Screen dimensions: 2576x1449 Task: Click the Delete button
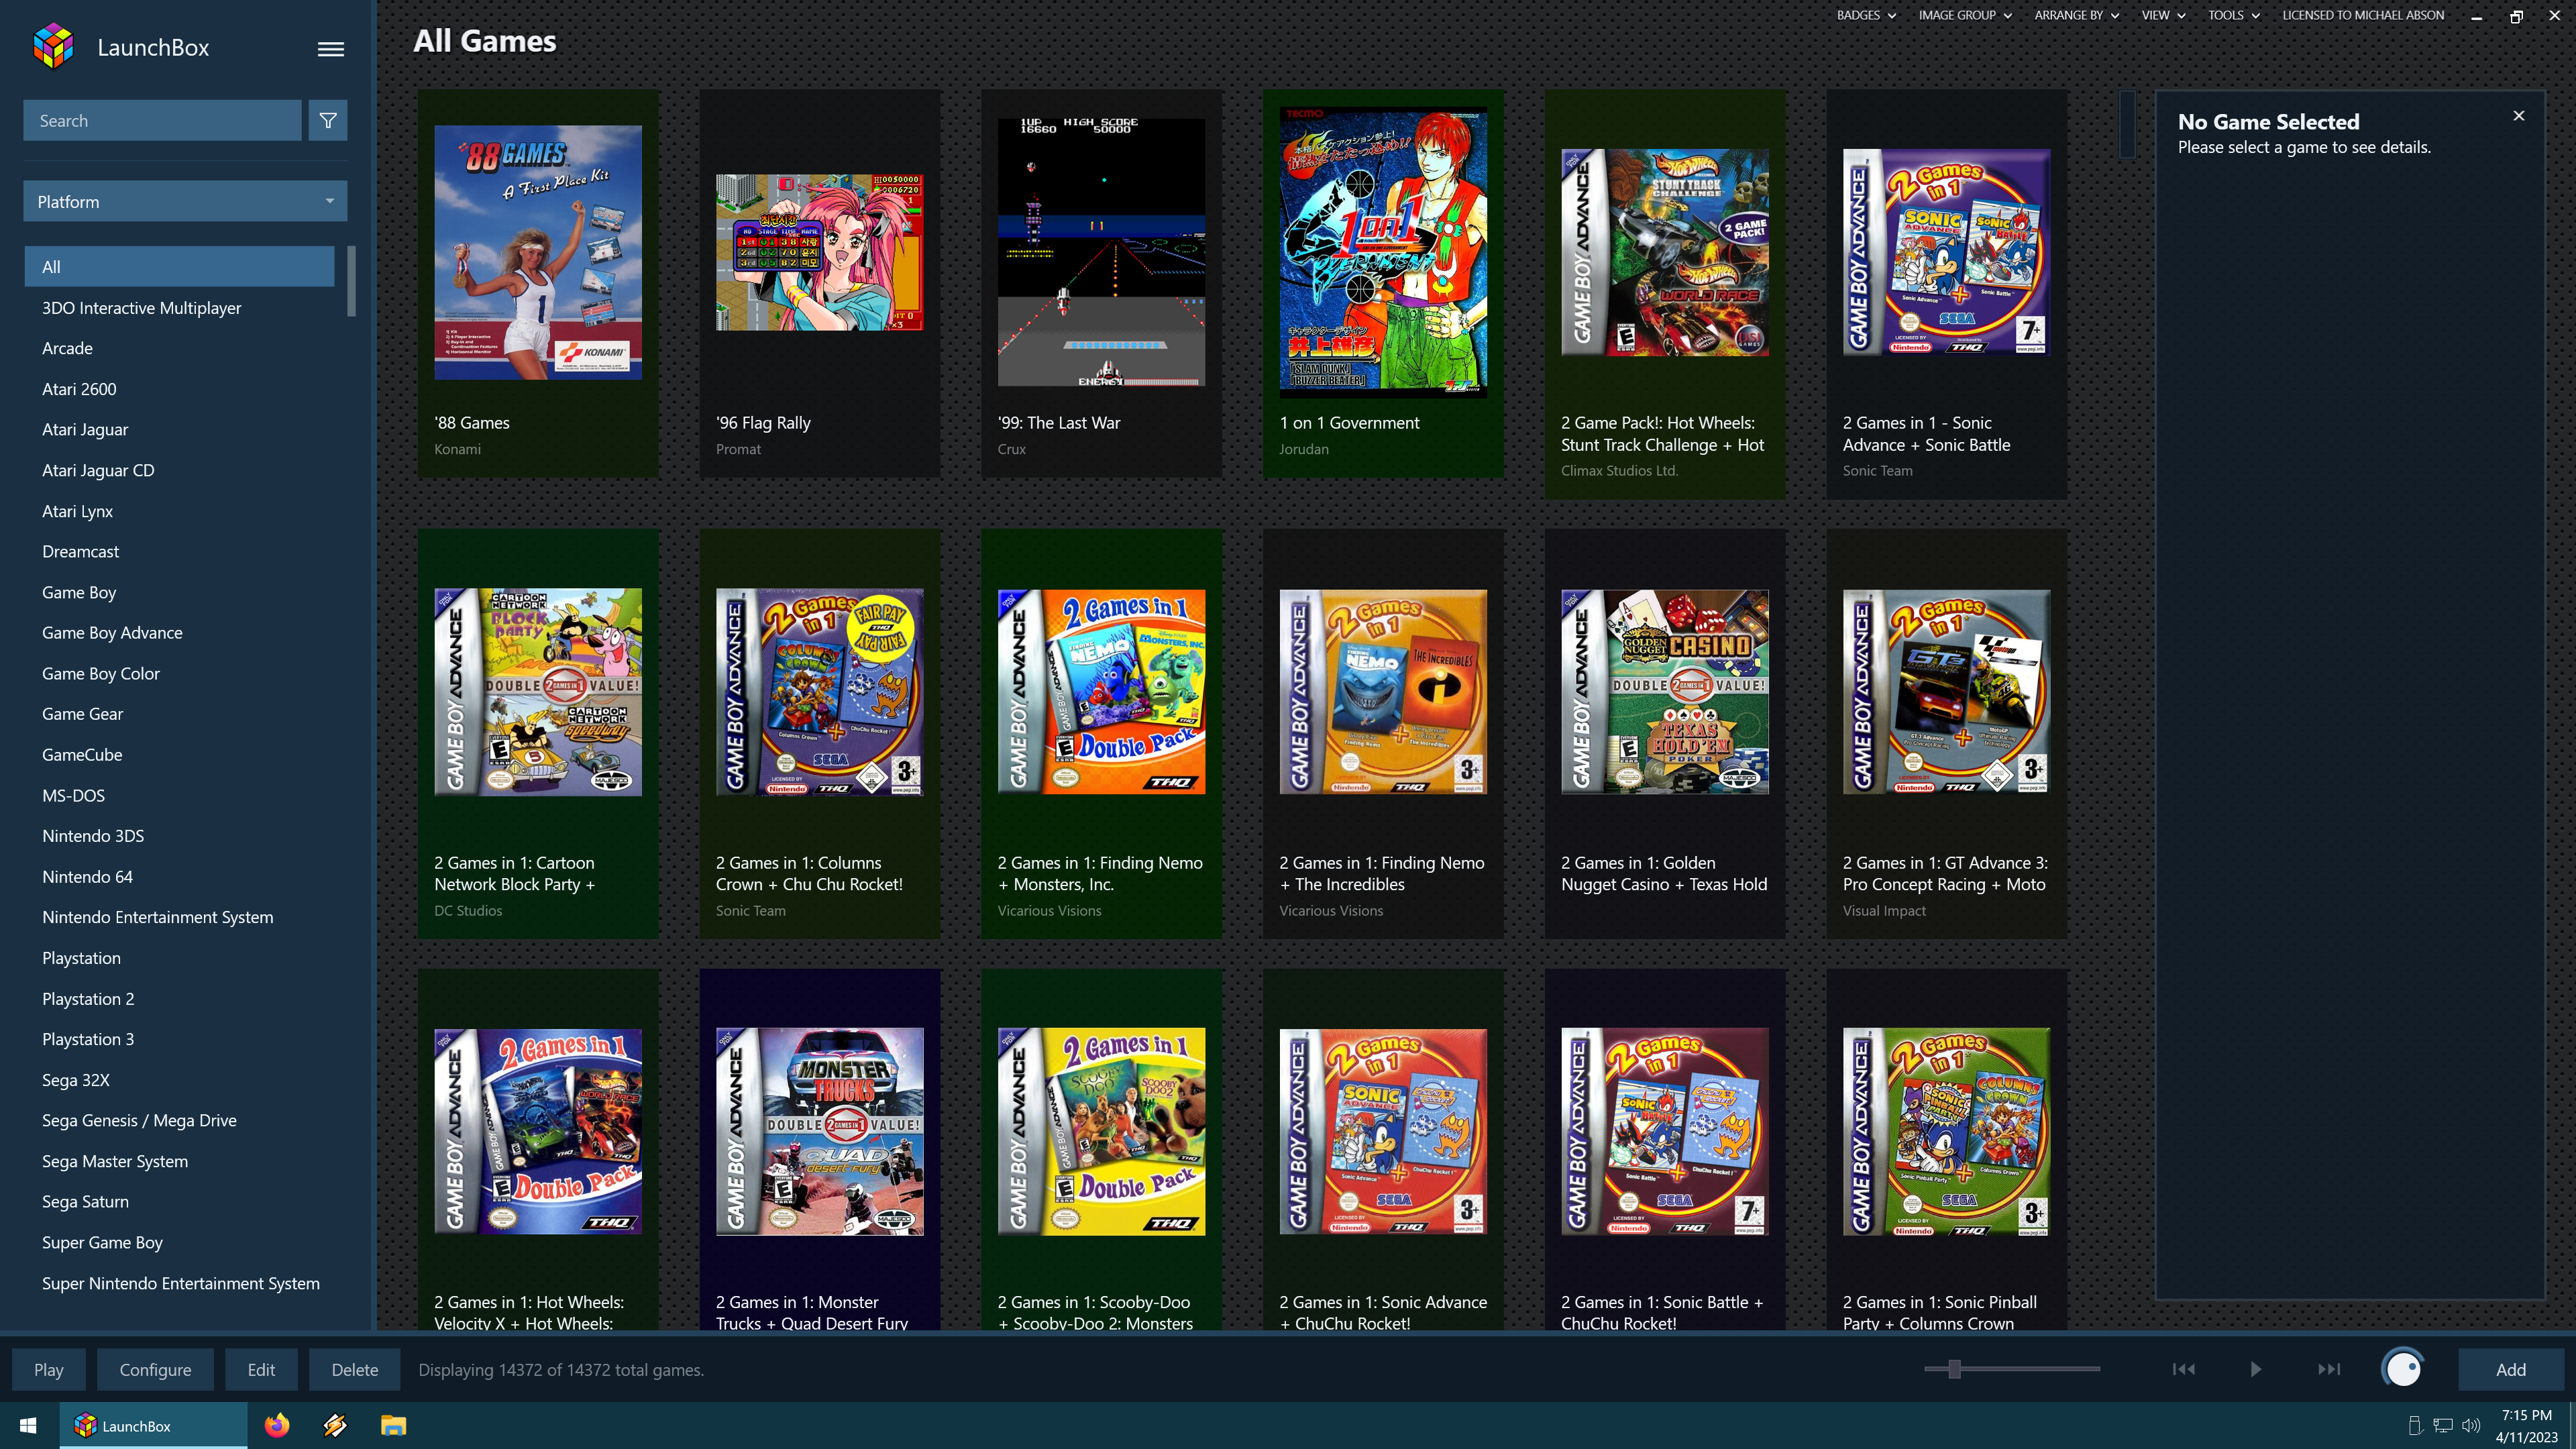(x=355, y=1369)
